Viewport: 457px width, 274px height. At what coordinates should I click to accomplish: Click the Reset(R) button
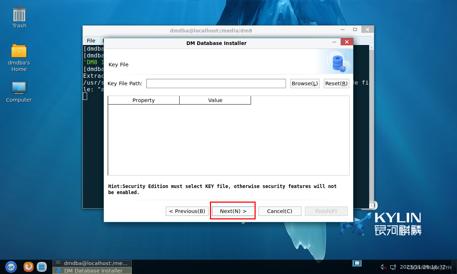336,83
